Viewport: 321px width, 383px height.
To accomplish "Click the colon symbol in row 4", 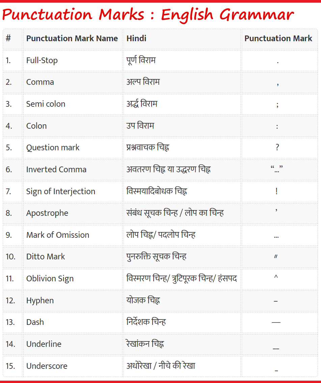I will pos(277,126).
